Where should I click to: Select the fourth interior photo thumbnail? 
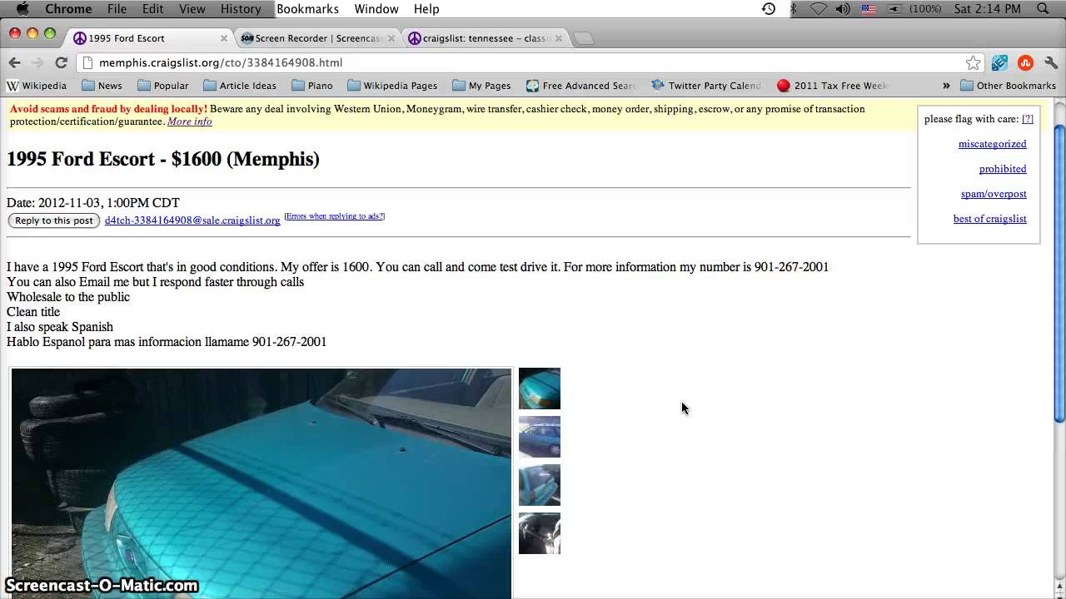point(540,533)
